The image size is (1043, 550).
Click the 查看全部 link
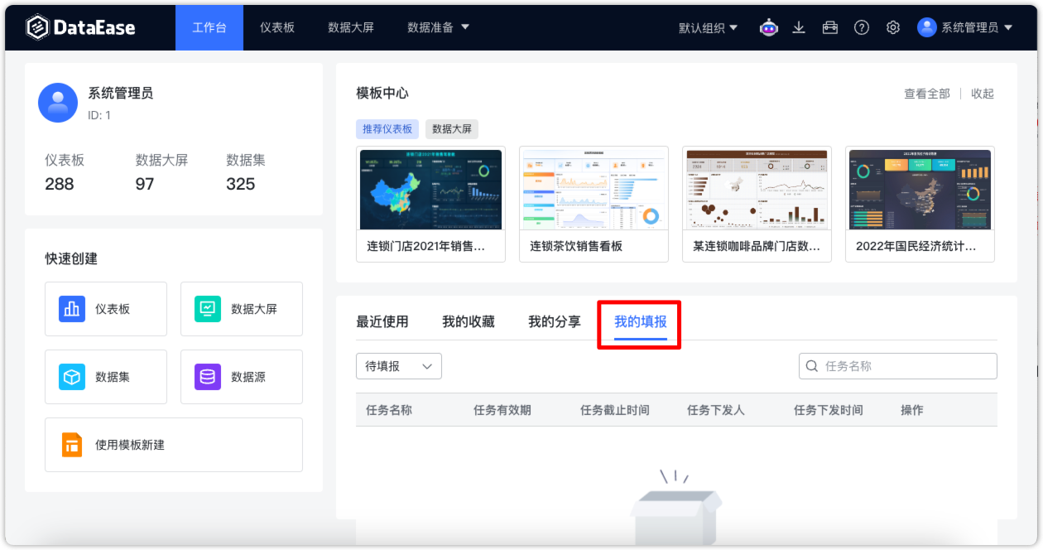(926, 94)
